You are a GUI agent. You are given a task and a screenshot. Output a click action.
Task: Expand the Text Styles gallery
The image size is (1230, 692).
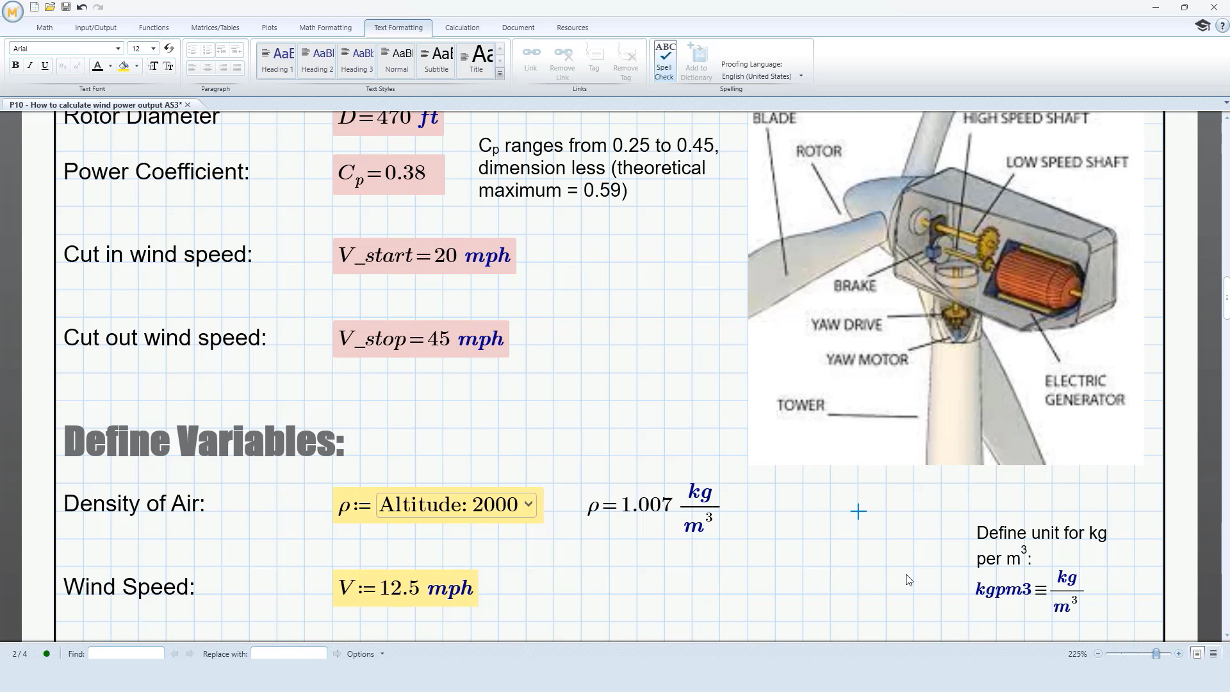click(x=500, y=74)
